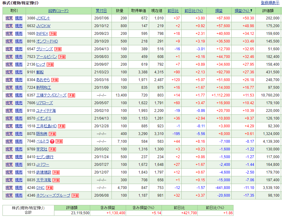The width and height of the screenshot is (282, 217).
Task: Open the ユナイテド海 stock link
Action: (46, 111)
